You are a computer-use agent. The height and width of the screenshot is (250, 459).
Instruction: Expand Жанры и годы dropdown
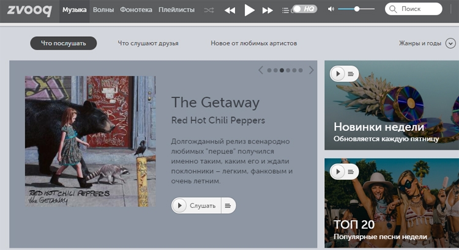427,43
